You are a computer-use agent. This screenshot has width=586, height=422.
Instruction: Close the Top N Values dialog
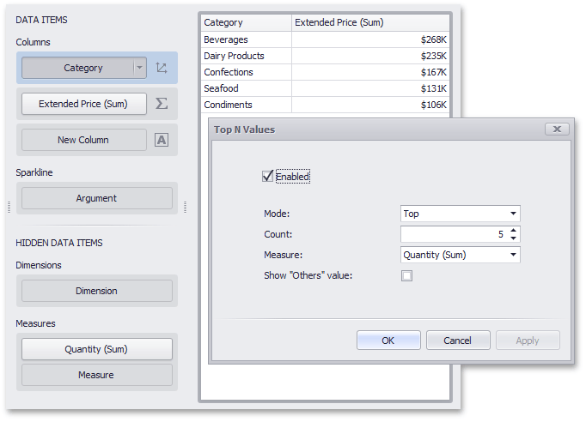(557, 130)
